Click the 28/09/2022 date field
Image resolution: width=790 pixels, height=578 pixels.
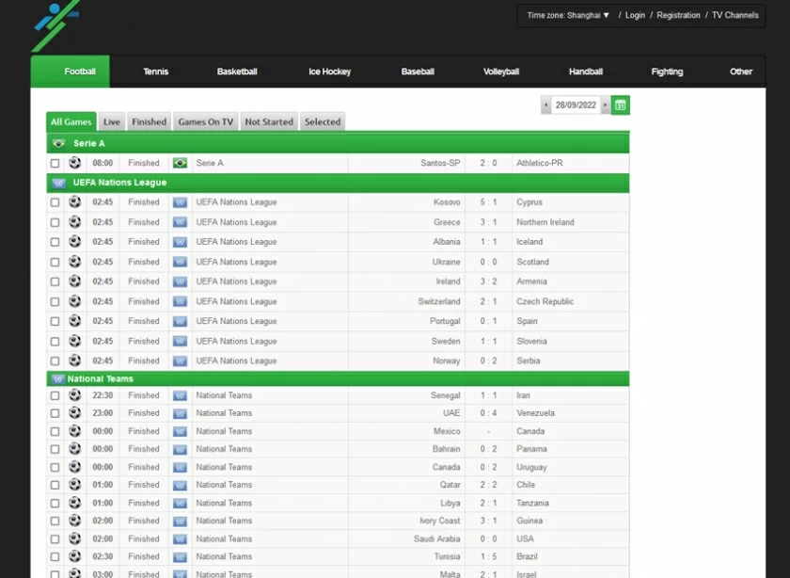[x=577, y=105]
